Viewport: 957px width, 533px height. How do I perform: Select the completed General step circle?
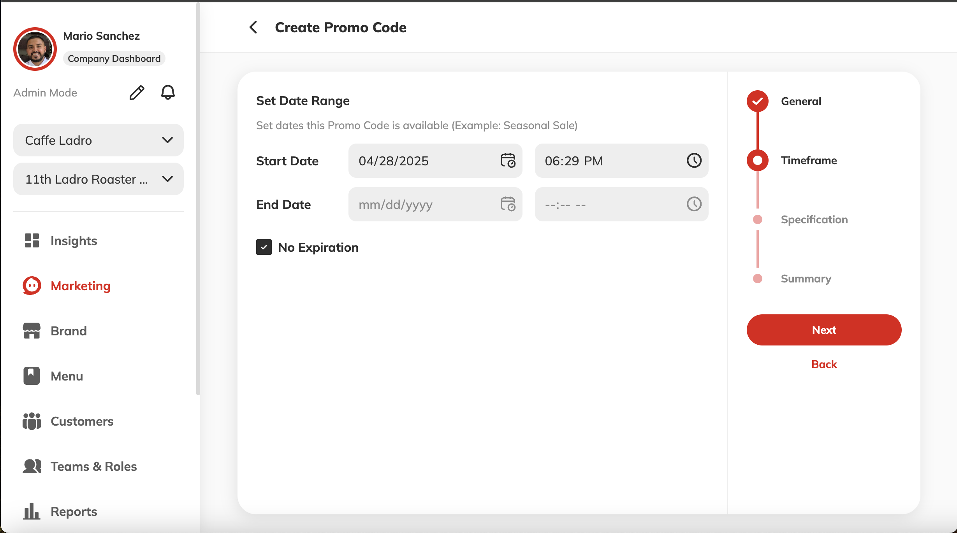point(757,101)
